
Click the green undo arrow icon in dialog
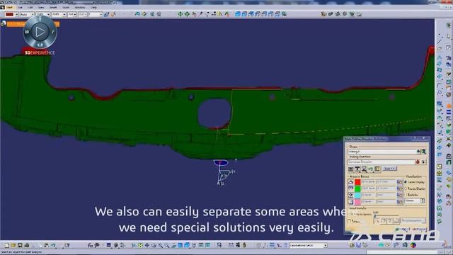[x=371, y=169]
